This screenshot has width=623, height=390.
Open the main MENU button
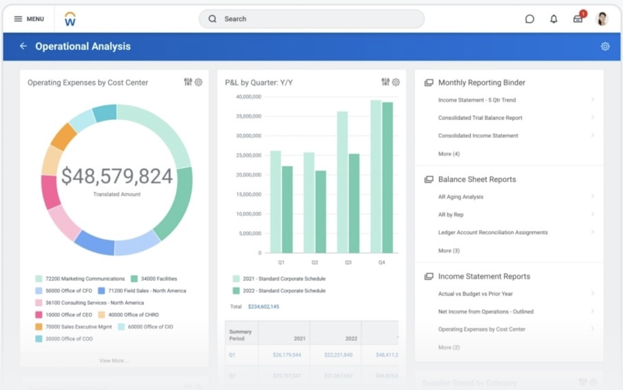[29, 19]
